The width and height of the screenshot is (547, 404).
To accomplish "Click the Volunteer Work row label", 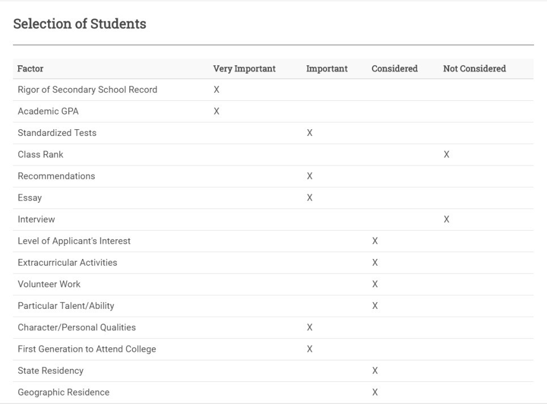I will [49, 284].
